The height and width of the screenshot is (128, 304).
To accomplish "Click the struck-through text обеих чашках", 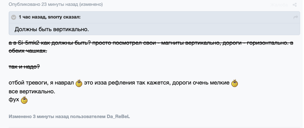I will tap(28, 51).
